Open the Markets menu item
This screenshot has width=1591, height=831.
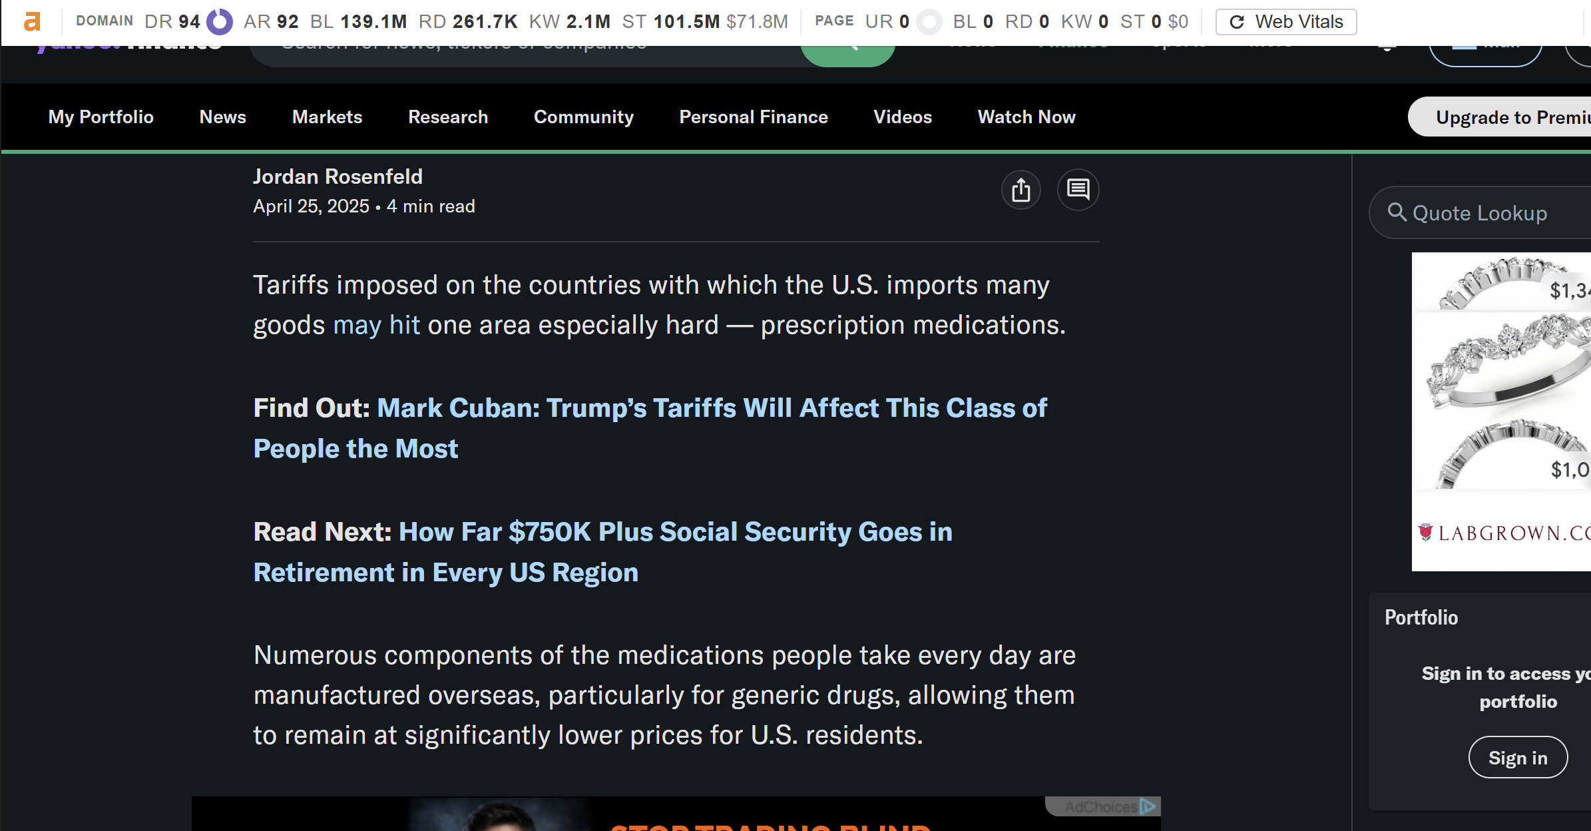click(x=327, y=117)
